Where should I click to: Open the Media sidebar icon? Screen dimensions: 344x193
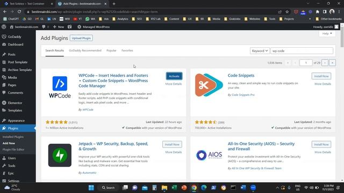[4, 77]
